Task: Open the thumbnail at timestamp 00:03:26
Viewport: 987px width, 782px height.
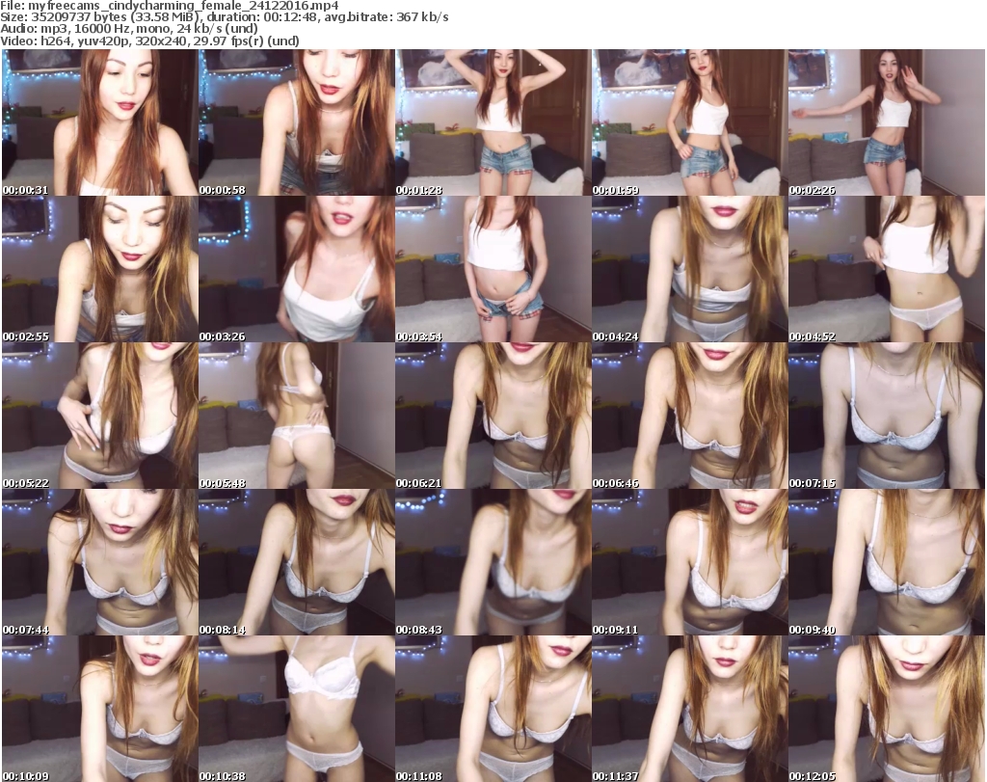Action: pyautogui.click(x=297, y=269)
